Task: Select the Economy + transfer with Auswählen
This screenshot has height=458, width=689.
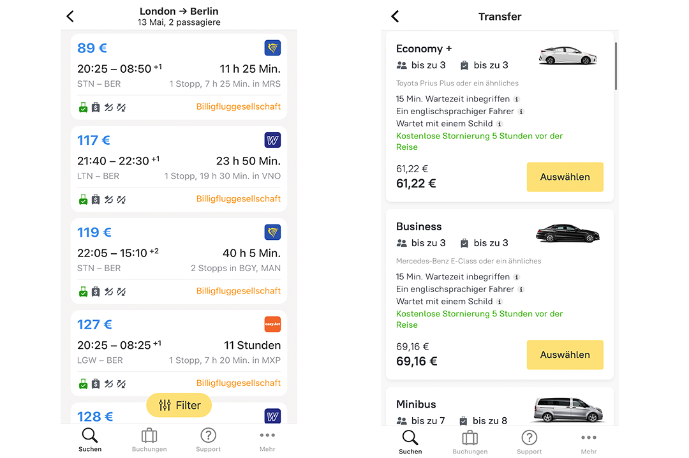Action: point(565,177)
